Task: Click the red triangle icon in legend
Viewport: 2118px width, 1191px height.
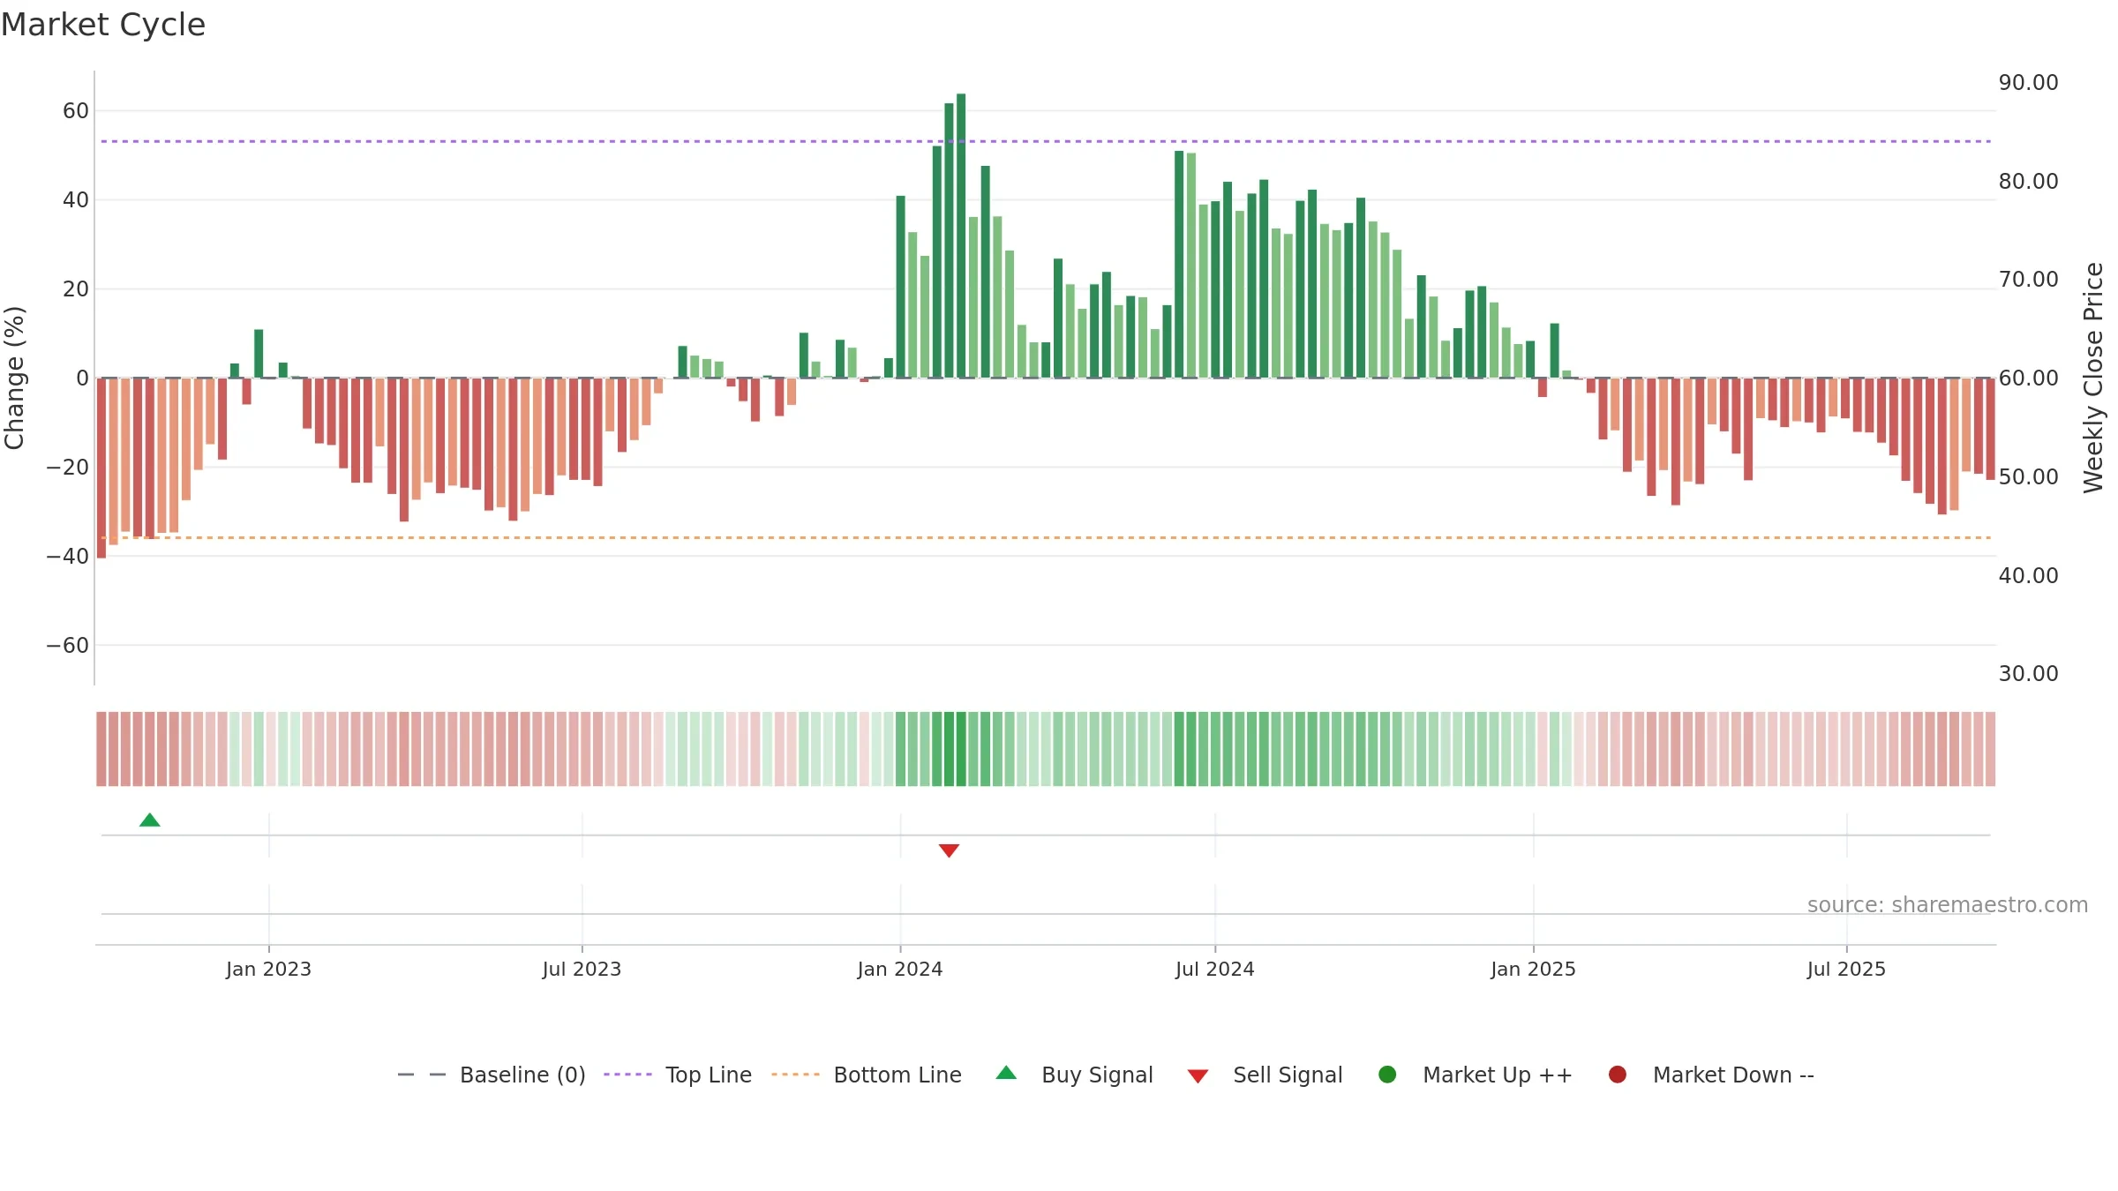Action: tap(1198, 1076)
